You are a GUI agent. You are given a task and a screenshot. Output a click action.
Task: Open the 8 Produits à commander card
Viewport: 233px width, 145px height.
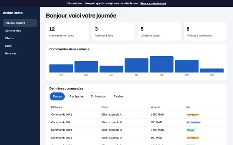point(205,32)
